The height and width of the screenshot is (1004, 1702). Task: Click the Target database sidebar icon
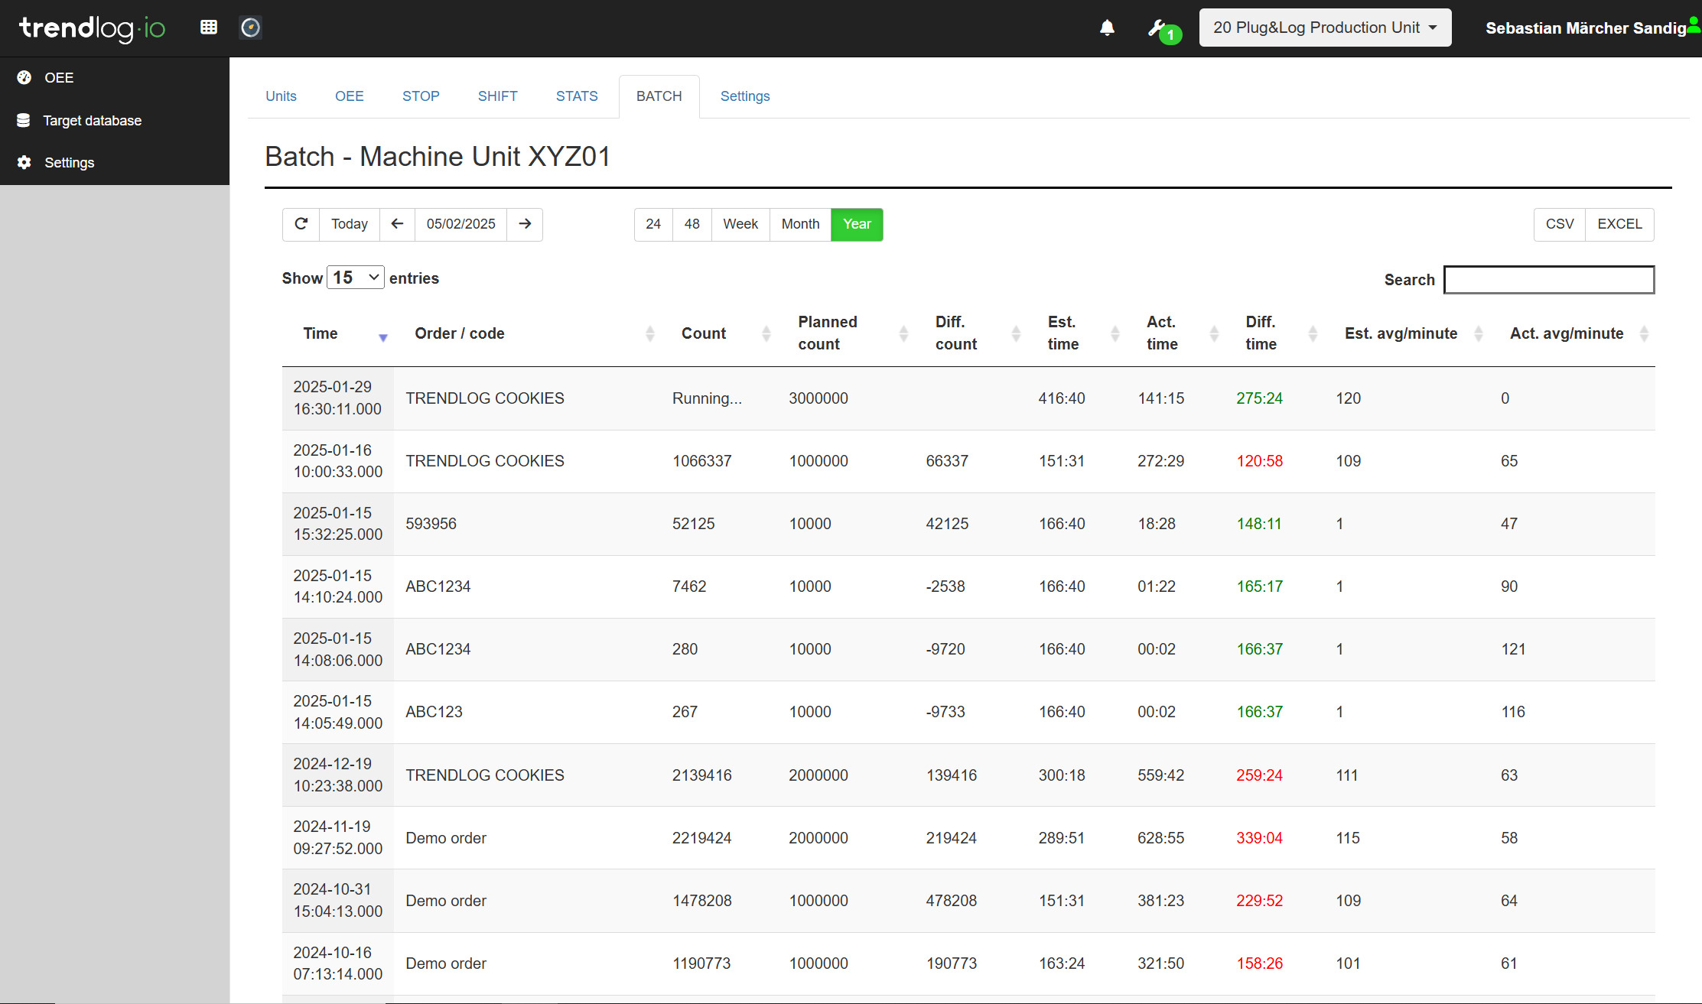tap(24, 120)
